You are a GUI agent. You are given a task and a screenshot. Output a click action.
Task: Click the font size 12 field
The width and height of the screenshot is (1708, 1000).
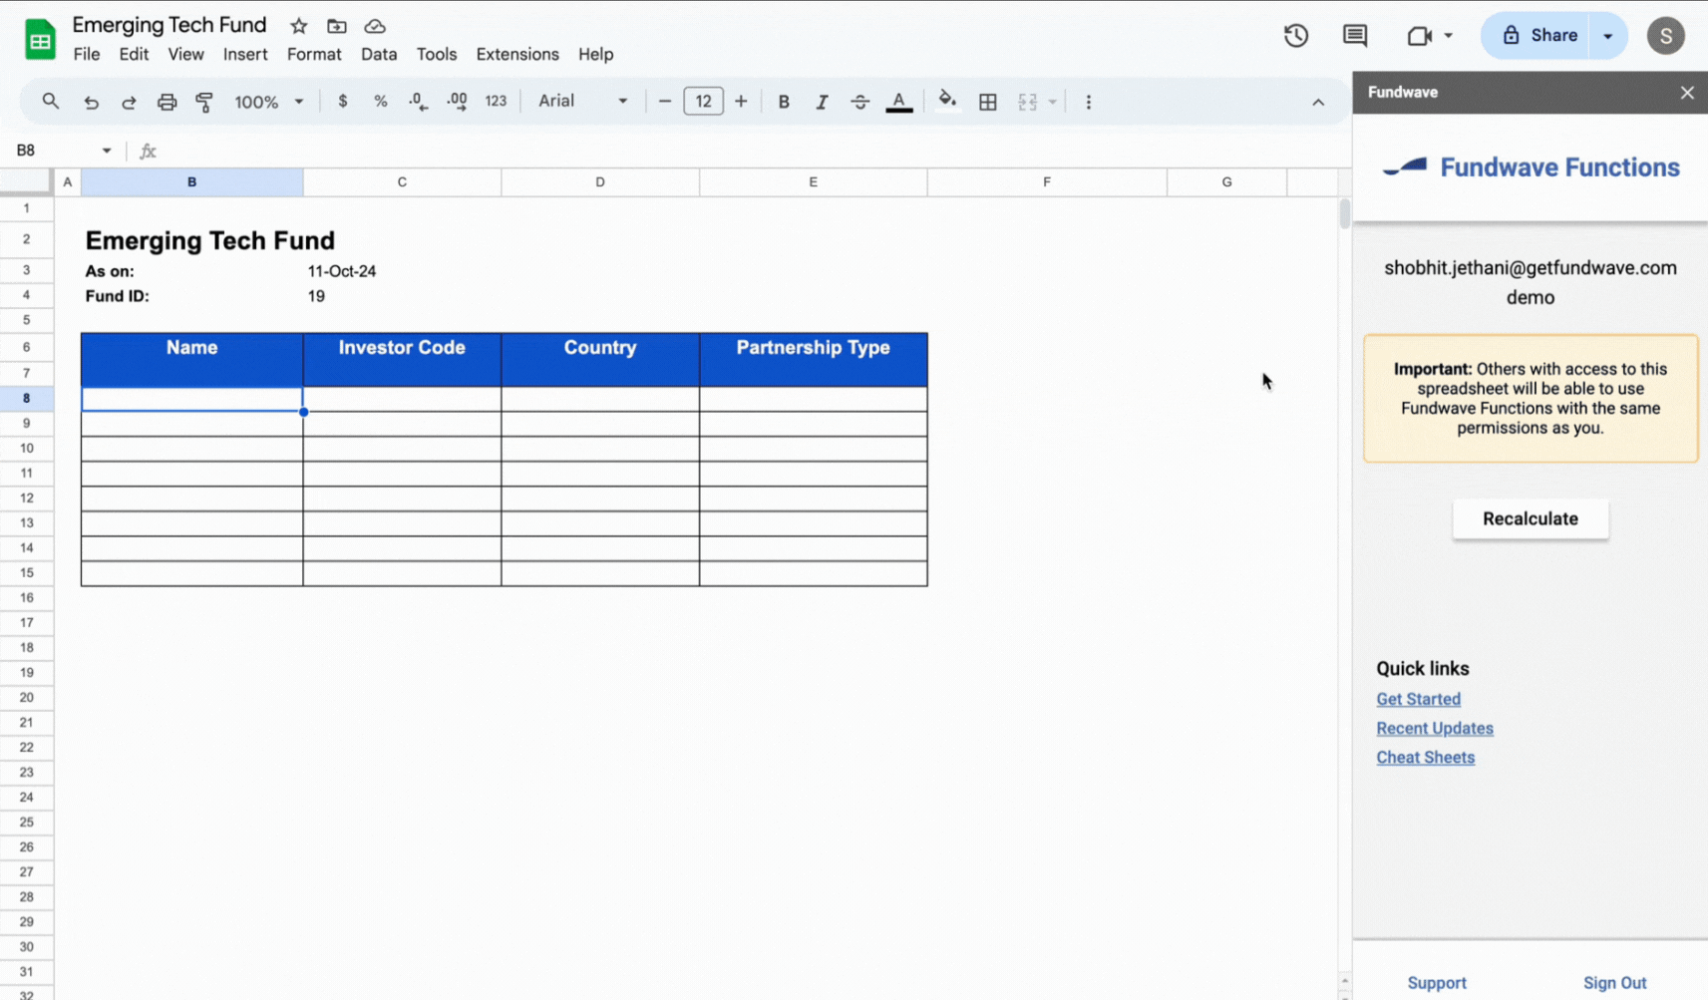coord(703,101)
